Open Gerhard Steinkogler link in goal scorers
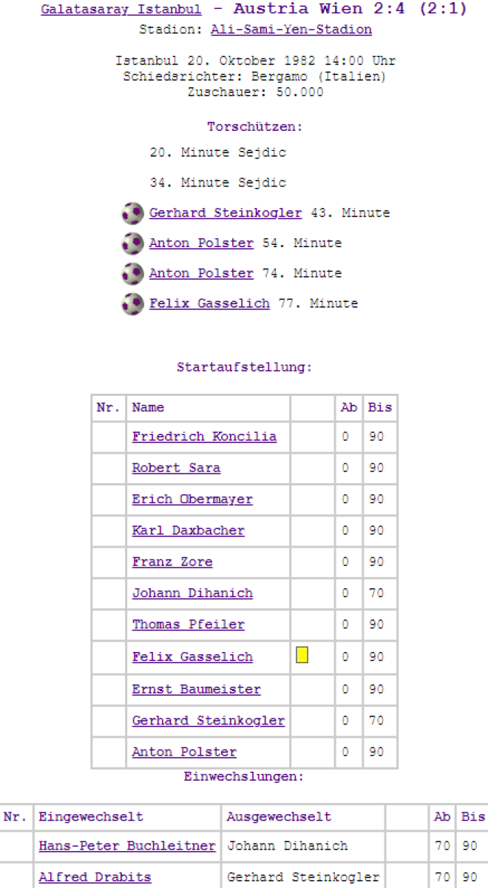Image resolution: width=488 pixels, height=888 pixels. coord(226,213)
